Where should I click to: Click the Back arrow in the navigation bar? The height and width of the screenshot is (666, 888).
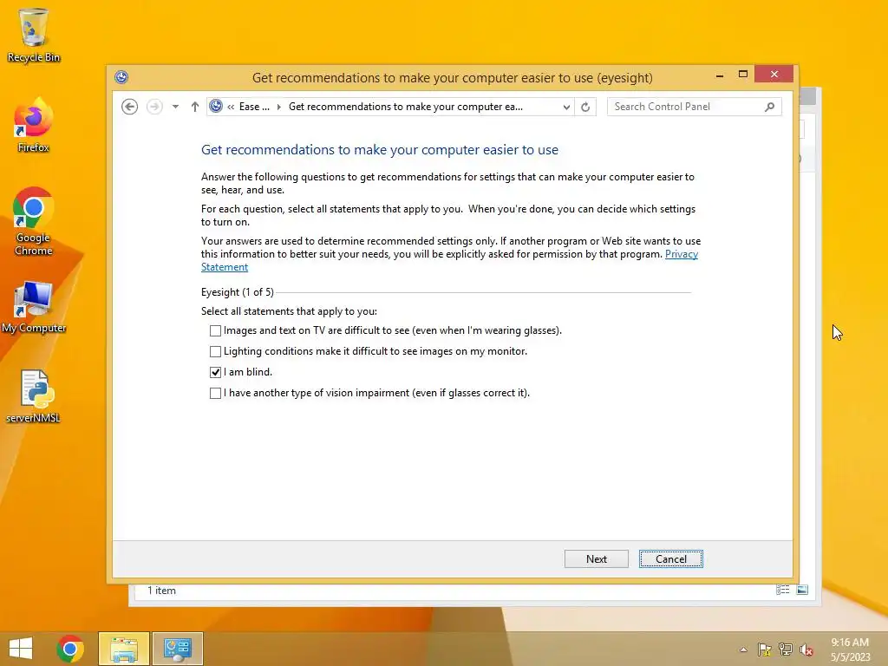coord(130,107)
